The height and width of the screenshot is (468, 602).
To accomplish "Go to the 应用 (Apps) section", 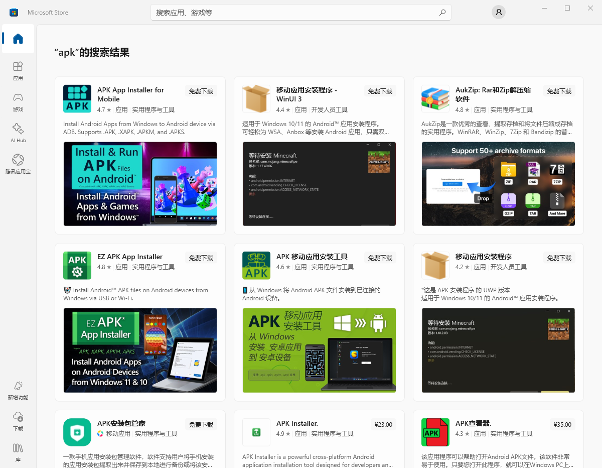I will [x=18, y=70].
